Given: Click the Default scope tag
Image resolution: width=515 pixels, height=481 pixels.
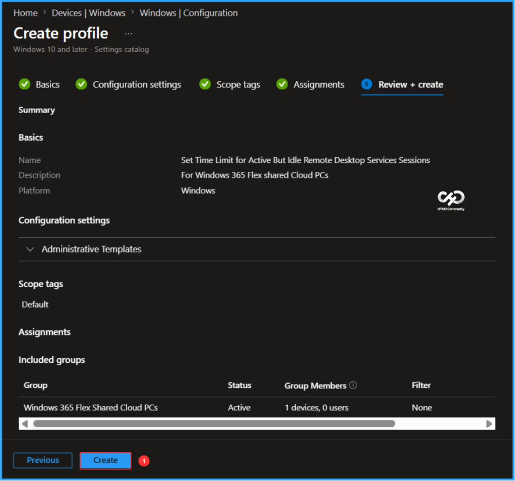Looking at the screenshot, I should [35, 305].
